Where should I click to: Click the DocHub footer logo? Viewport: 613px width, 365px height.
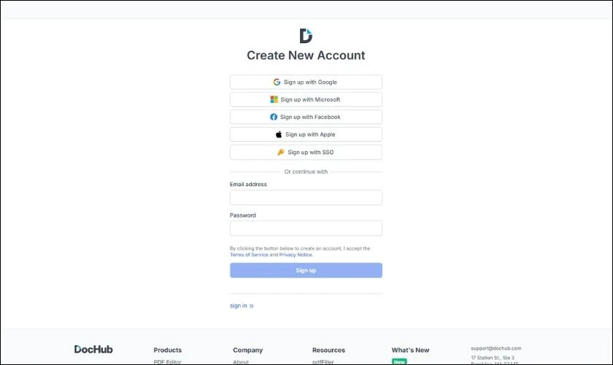point(93,350)
